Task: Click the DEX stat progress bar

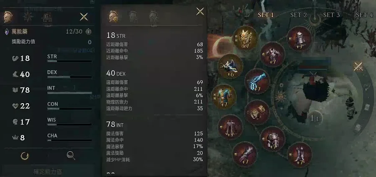Action: [x=69, y=77]
